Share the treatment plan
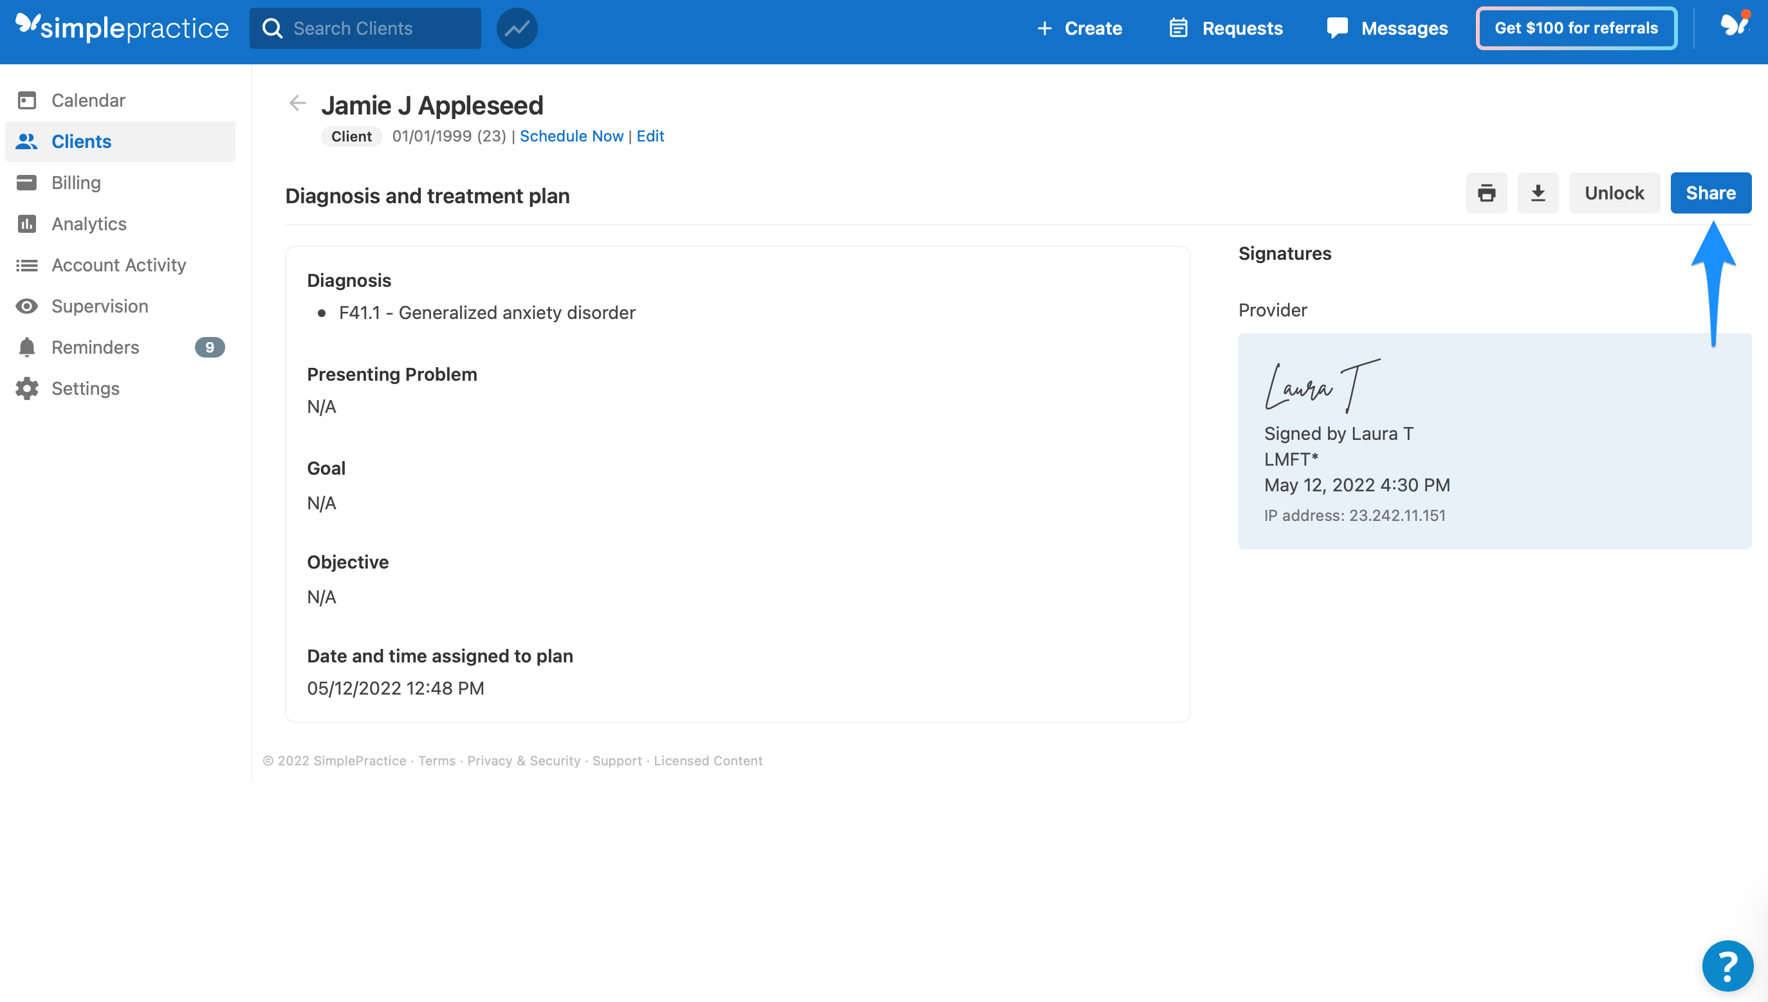This screenshot has width=1768, height=1002. click(x=1711, y=193)
